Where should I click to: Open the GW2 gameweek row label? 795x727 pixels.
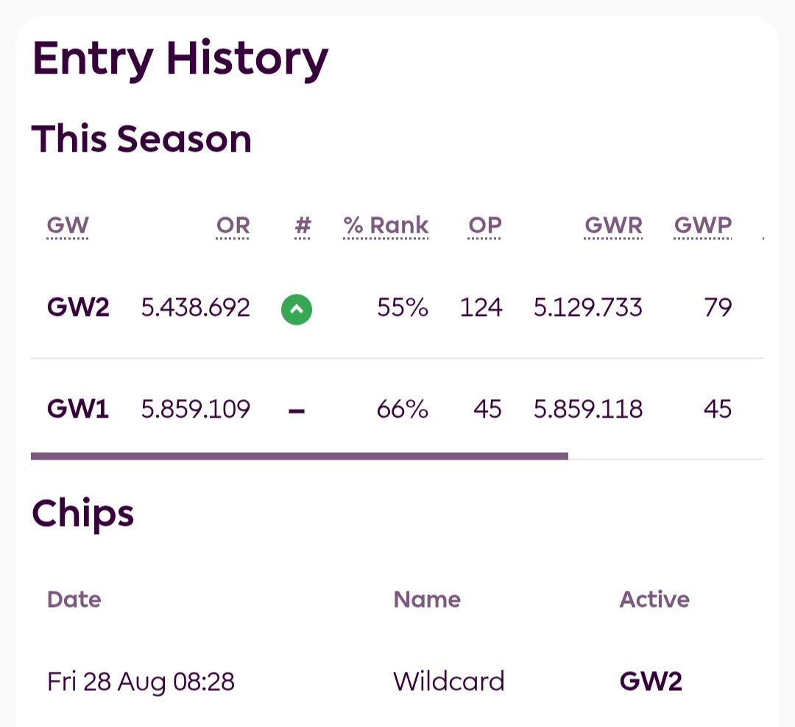point(78,307)
